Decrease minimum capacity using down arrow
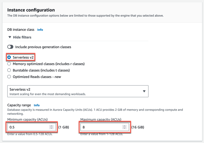This screenshot has width=204, height=143. coord(51,128)
